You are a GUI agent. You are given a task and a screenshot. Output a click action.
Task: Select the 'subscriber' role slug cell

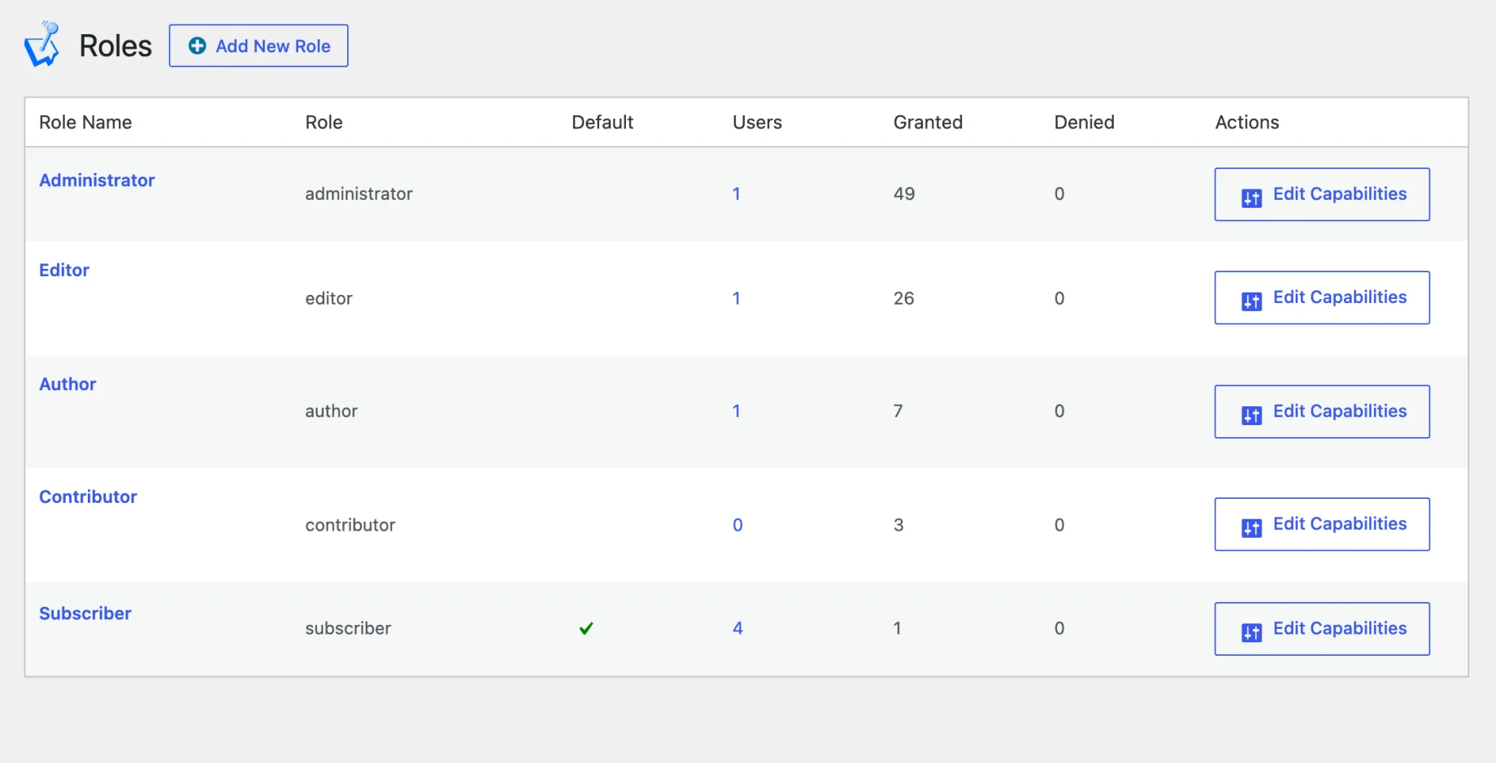(x=348, y=628)
